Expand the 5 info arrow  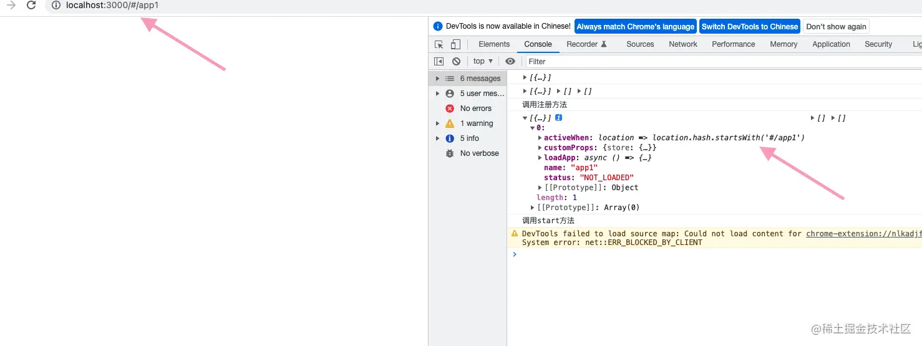click(x=437, y=138)
